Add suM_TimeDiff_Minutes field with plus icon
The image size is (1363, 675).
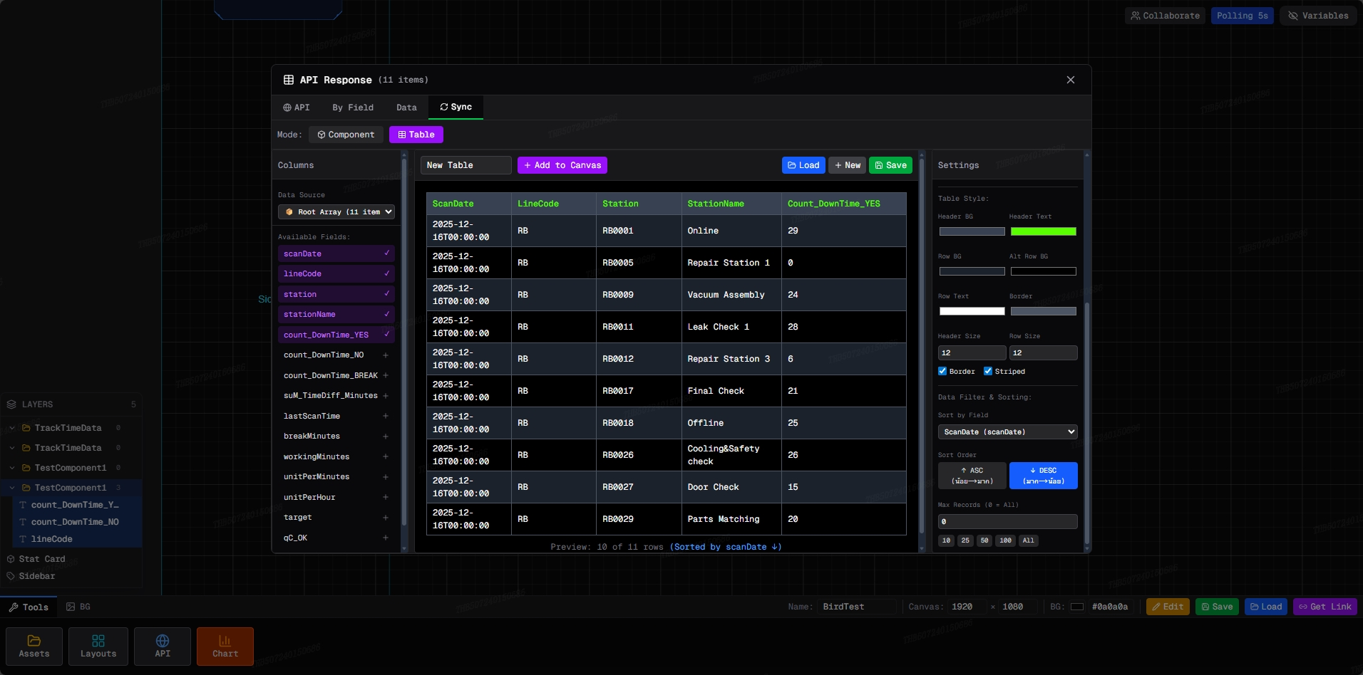point(386,396)
